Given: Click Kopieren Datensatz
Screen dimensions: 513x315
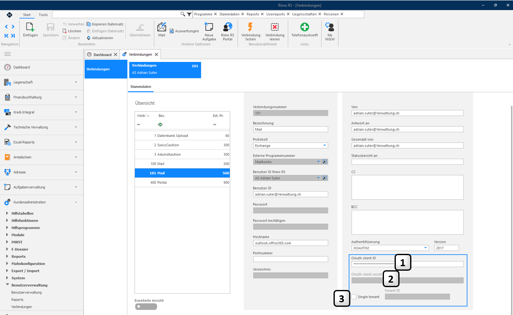Looking at the screenshot, I should (105, 24).
